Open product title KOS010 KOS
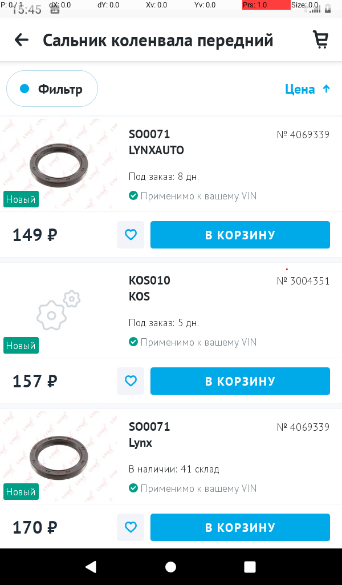Screen dimensions: 342x585 coord(149,289)
